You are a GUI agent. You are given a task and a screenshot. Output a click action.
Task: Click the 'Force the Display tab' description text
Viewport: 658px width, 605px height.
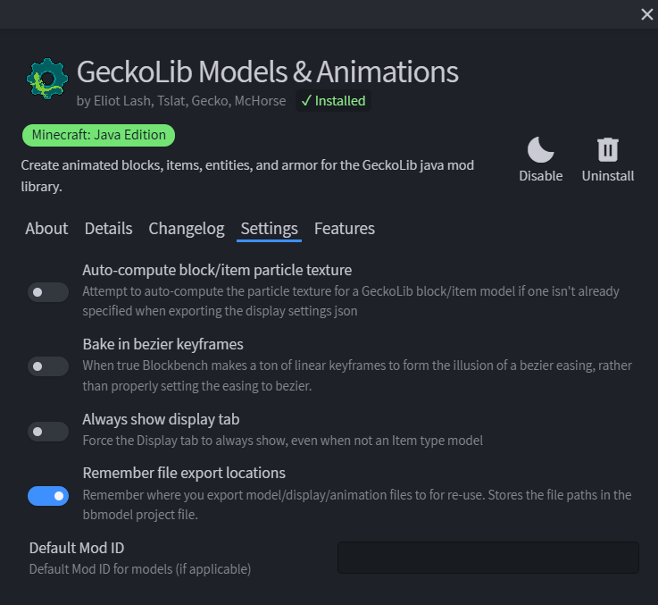(282, 441)
